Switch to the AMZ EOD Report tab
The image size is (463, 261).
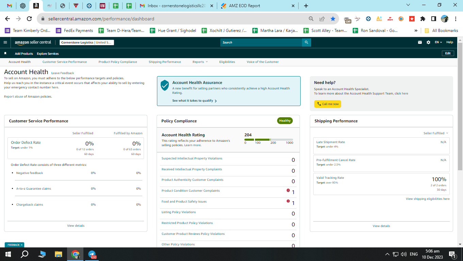(x=258, y=6)
